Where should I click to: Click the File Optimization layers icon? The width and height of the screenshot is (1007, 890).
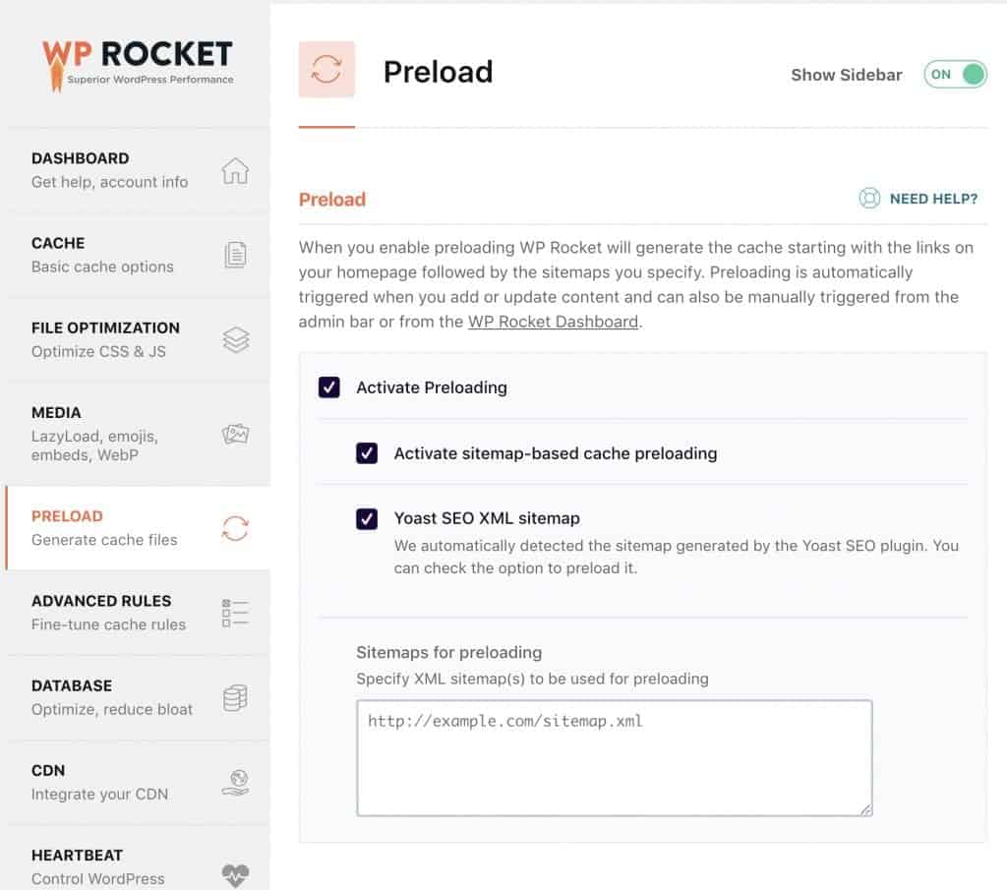235,339
